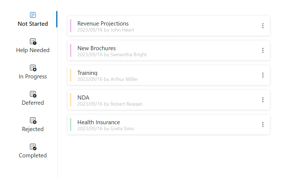Open the Completed tab label

click(x=33, y=155)
